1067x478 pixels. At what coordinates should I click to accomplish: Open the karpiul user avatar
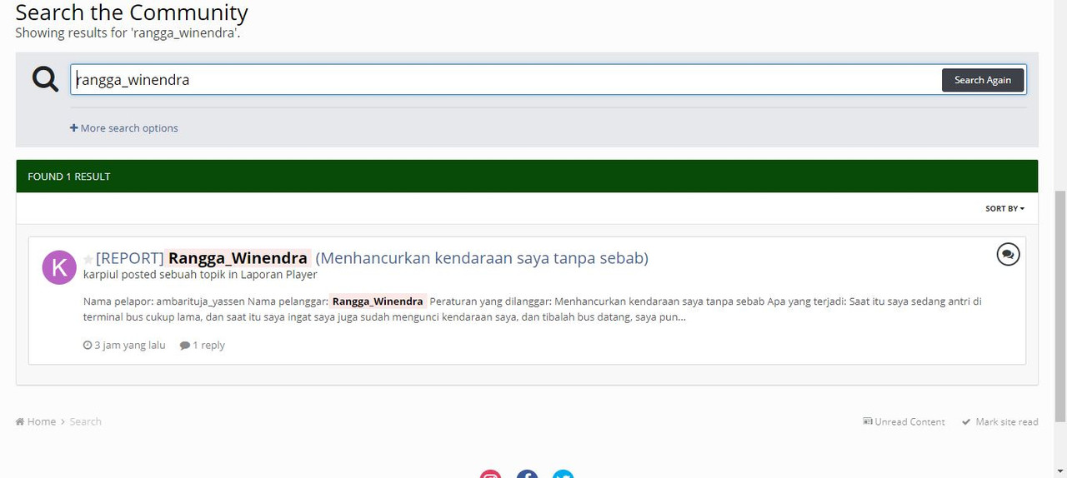pos(59,267)
